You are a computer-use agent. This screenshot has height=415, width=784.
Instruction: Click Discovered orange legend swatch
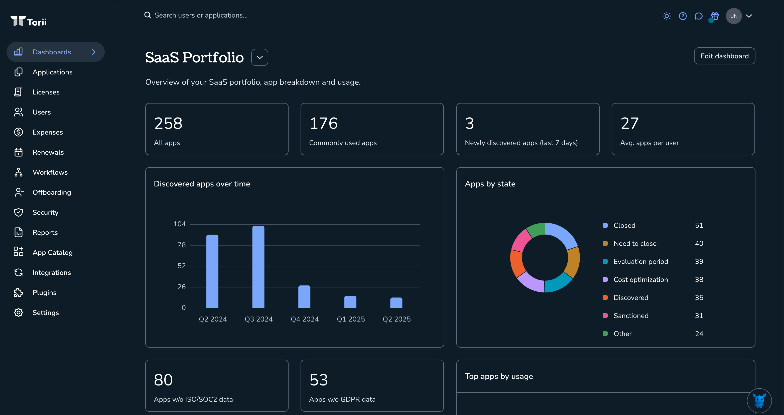tap(605, 297)
